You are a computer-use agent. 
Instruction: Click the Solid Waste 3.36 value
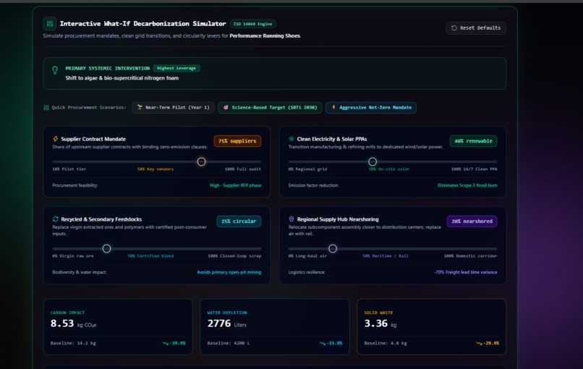[376, 323]
